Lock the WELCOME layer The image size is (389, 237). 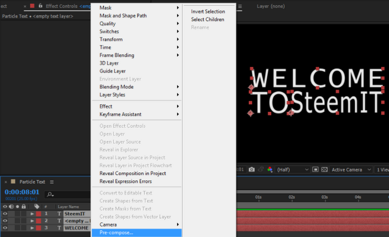pos(24,228)
